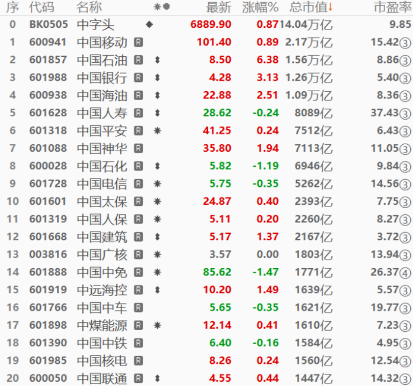
Task: Click the R badge beside 中国电信
Action: (138, 184)
